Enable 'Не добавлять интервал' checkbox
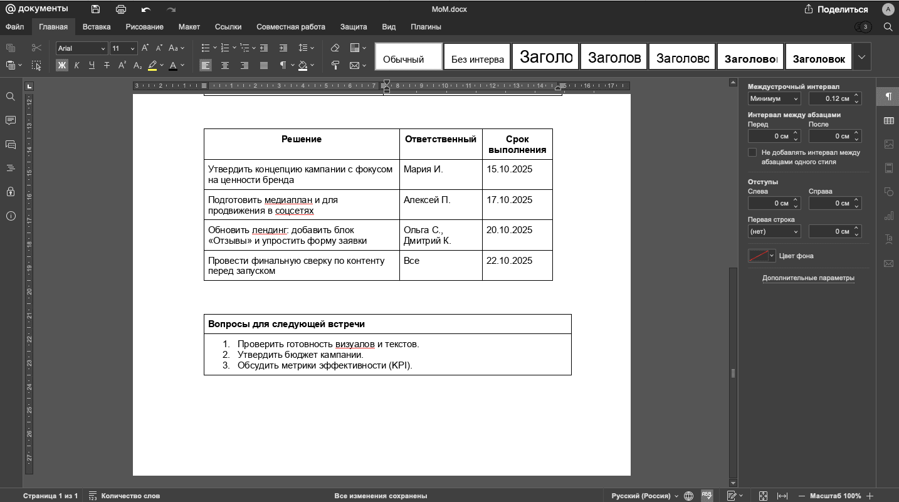 [752, 152]
